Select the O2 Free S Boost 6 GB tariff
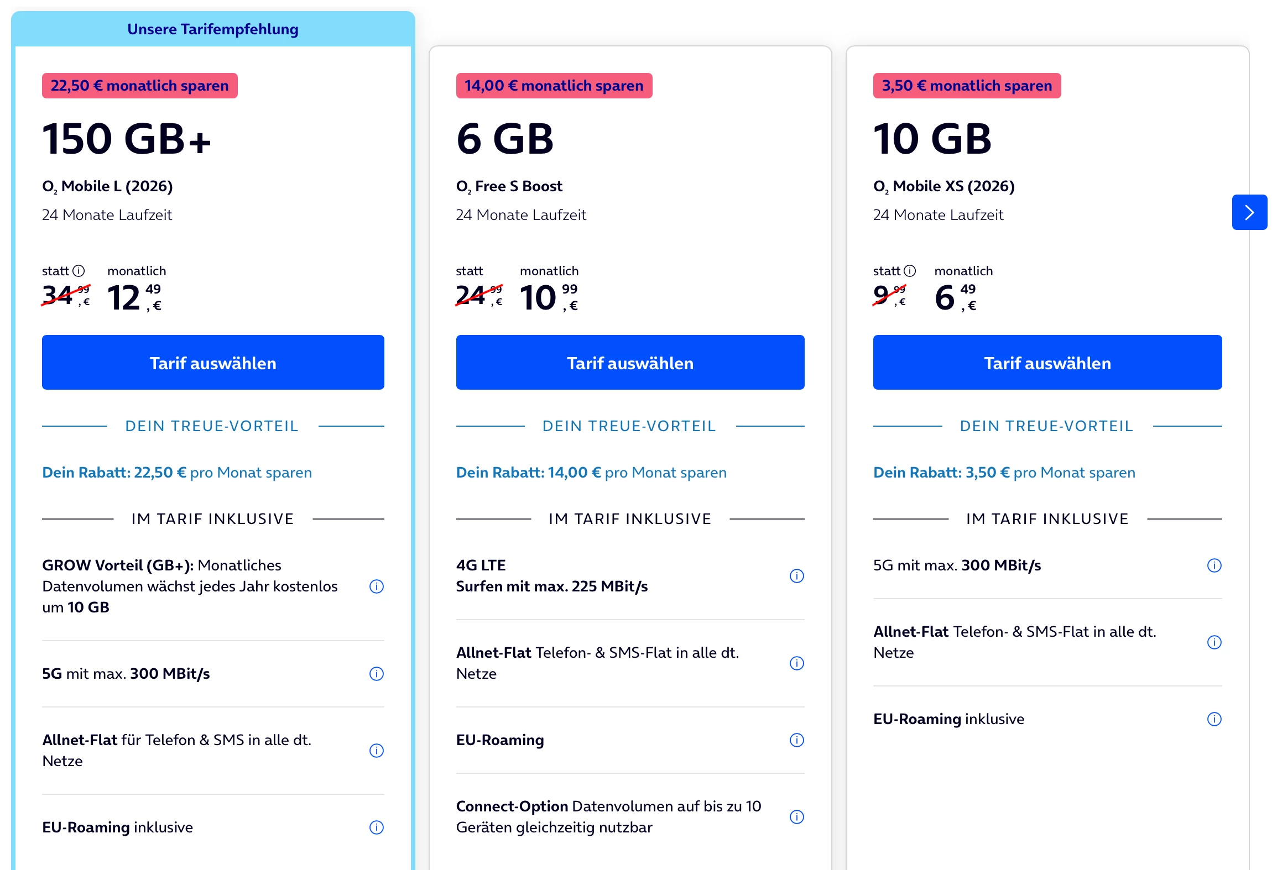The width and height of the screenshot is (1272, 870). point(630,363)
